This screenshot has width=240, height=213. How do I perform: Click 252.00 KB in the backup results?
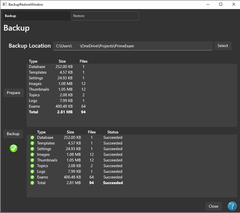(72, 138)
